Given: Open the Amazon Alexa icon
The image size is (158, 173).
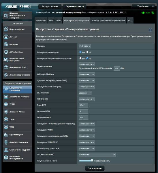Looking at the screenshot, I should (6, 112).
